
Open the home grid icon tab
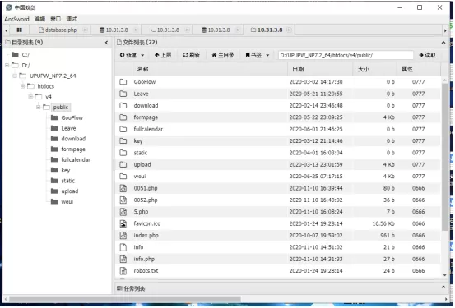coord(20,30)
